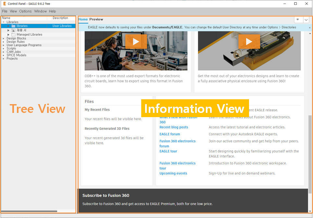Click the folder icon above Managed Libraries

pyautogui.click(x=13, y=30)
